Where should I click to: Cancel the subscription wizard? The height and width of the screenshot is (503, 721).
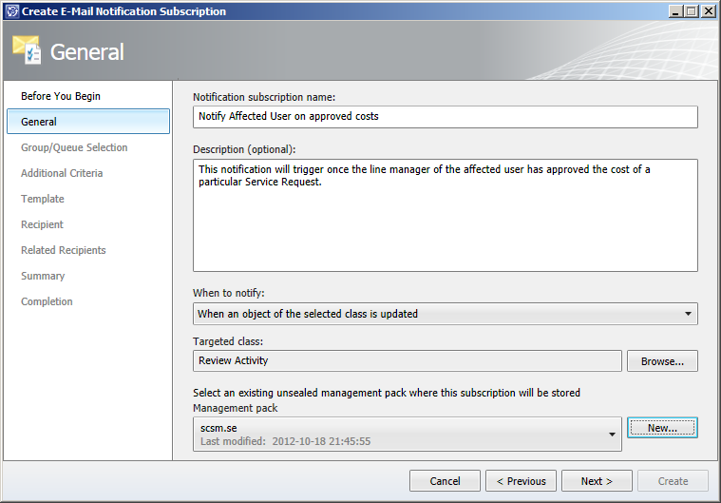point(446,481)
